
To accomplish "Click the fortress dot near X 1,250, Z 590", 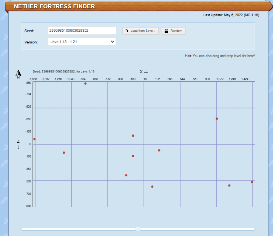I will [x=229, y=185].
